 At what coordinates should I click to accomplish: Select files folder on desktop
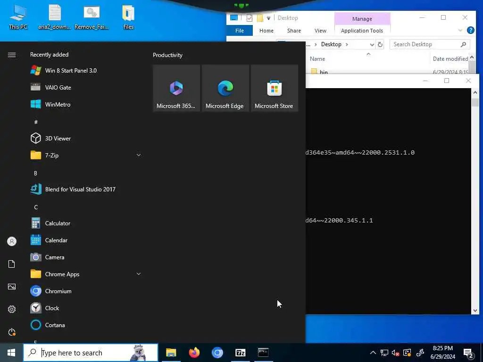coord(128,17)
